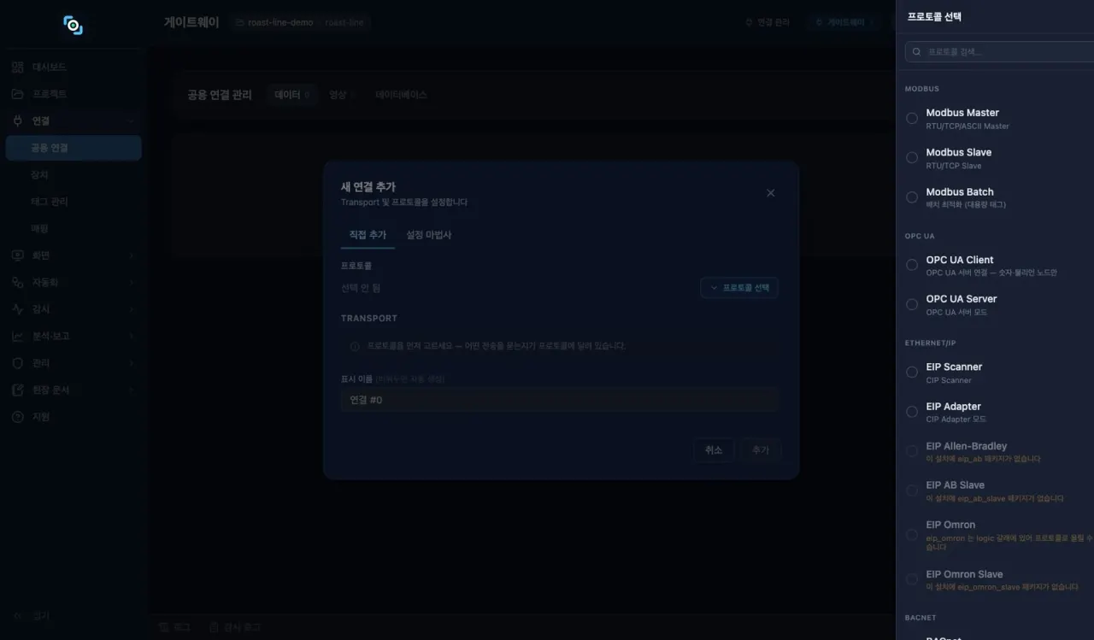Click the app logo in the sidebar
The width and height of the screenshot is (1094, 640).
[73, 26]
